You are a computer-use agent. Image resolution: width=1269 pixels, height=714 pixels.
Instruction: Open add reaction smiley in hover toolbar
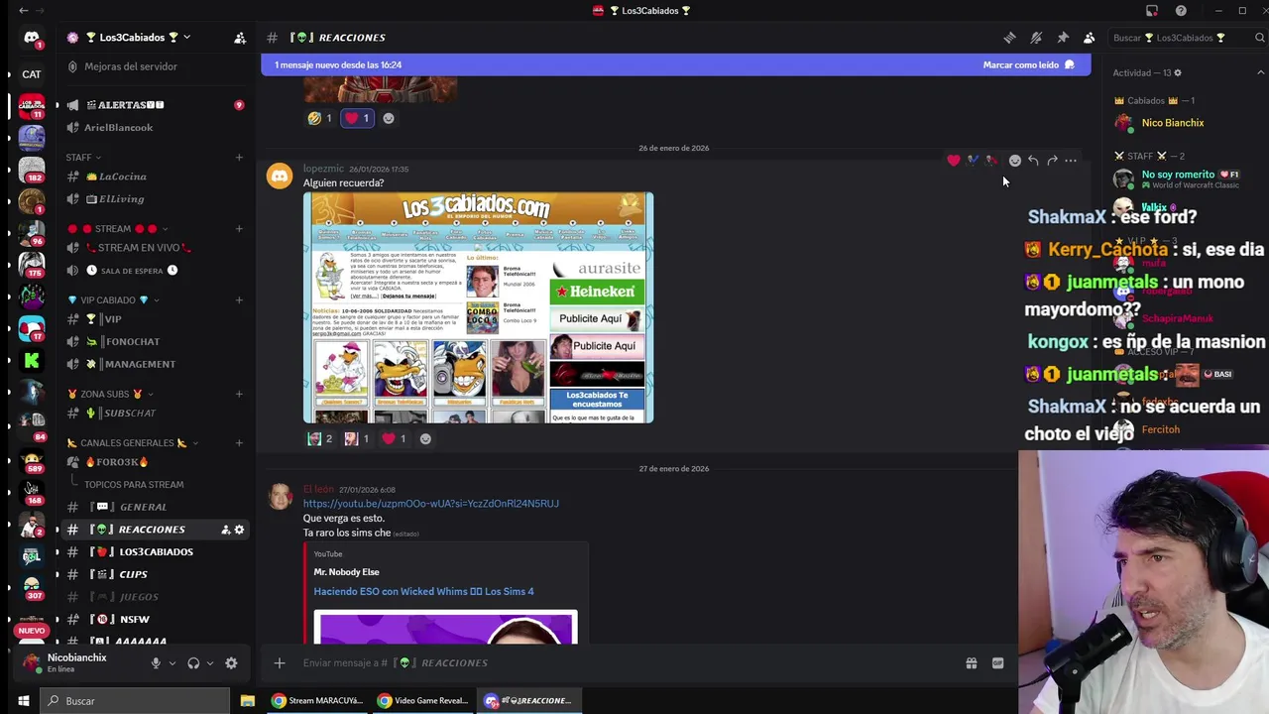[x=1014, y=161]
